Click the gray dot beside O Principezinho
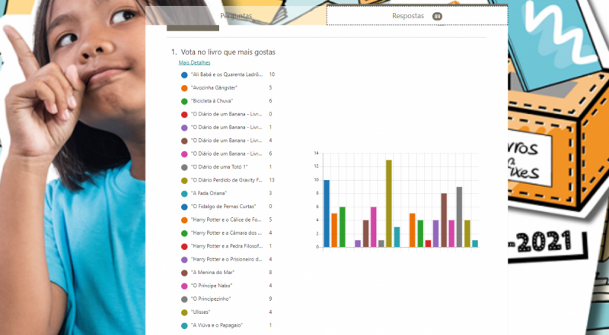The width and height of the screenshot is (609, 335). pyautogui.click(x=183, y=299)
